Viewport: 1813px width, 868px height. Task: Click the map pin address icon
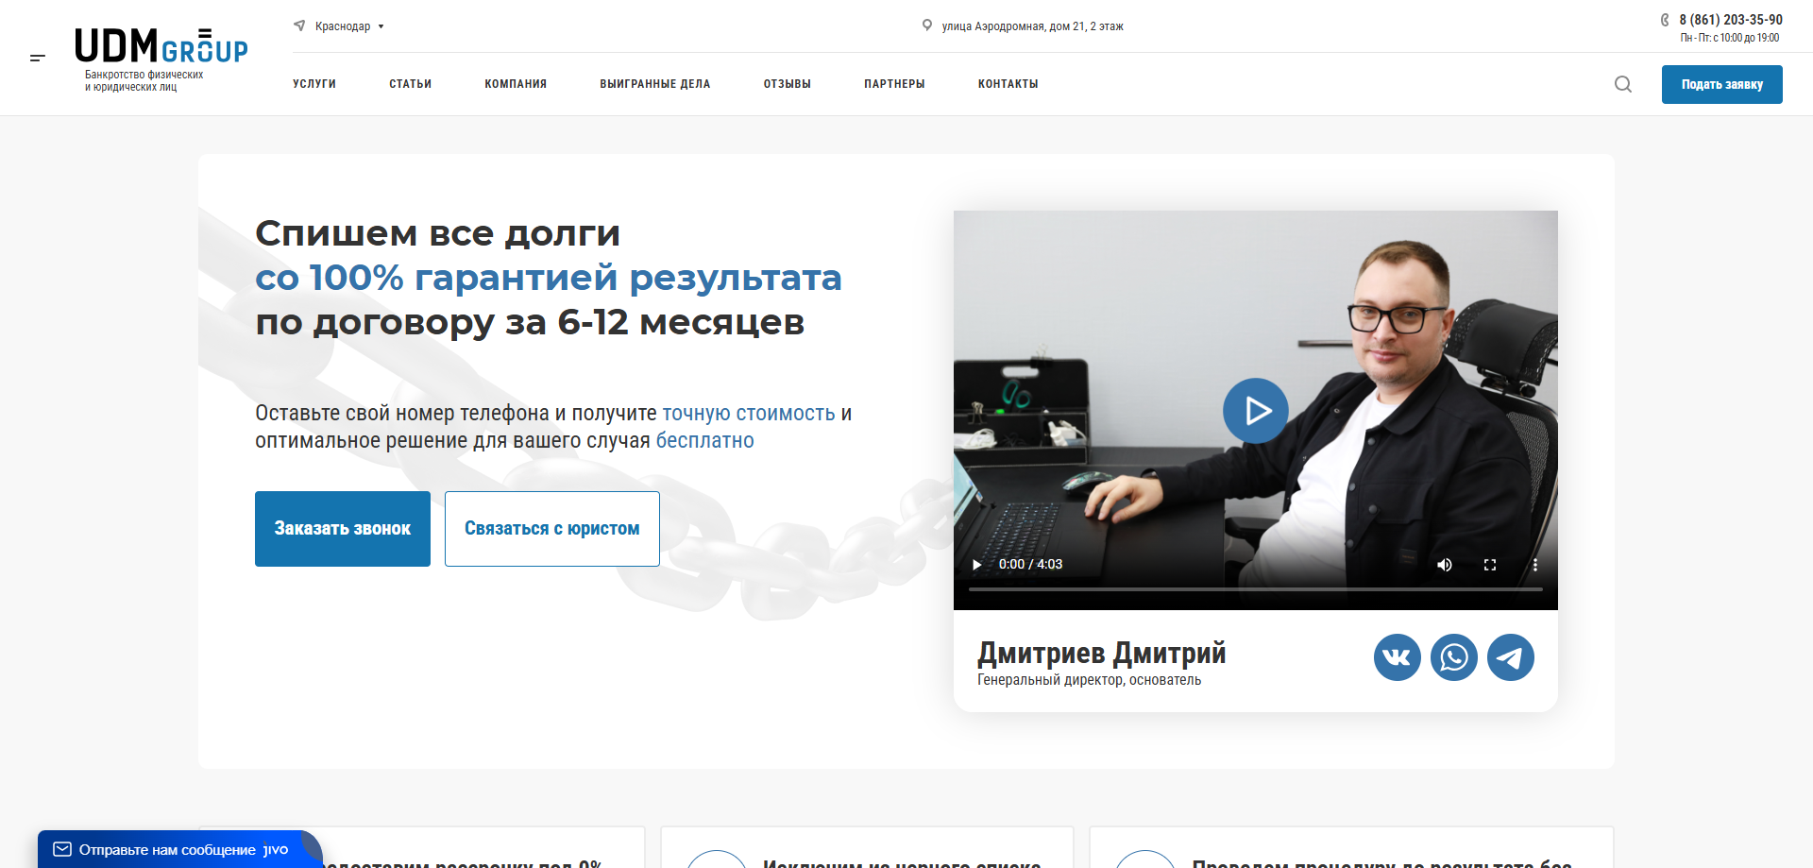tap(927, 26)
